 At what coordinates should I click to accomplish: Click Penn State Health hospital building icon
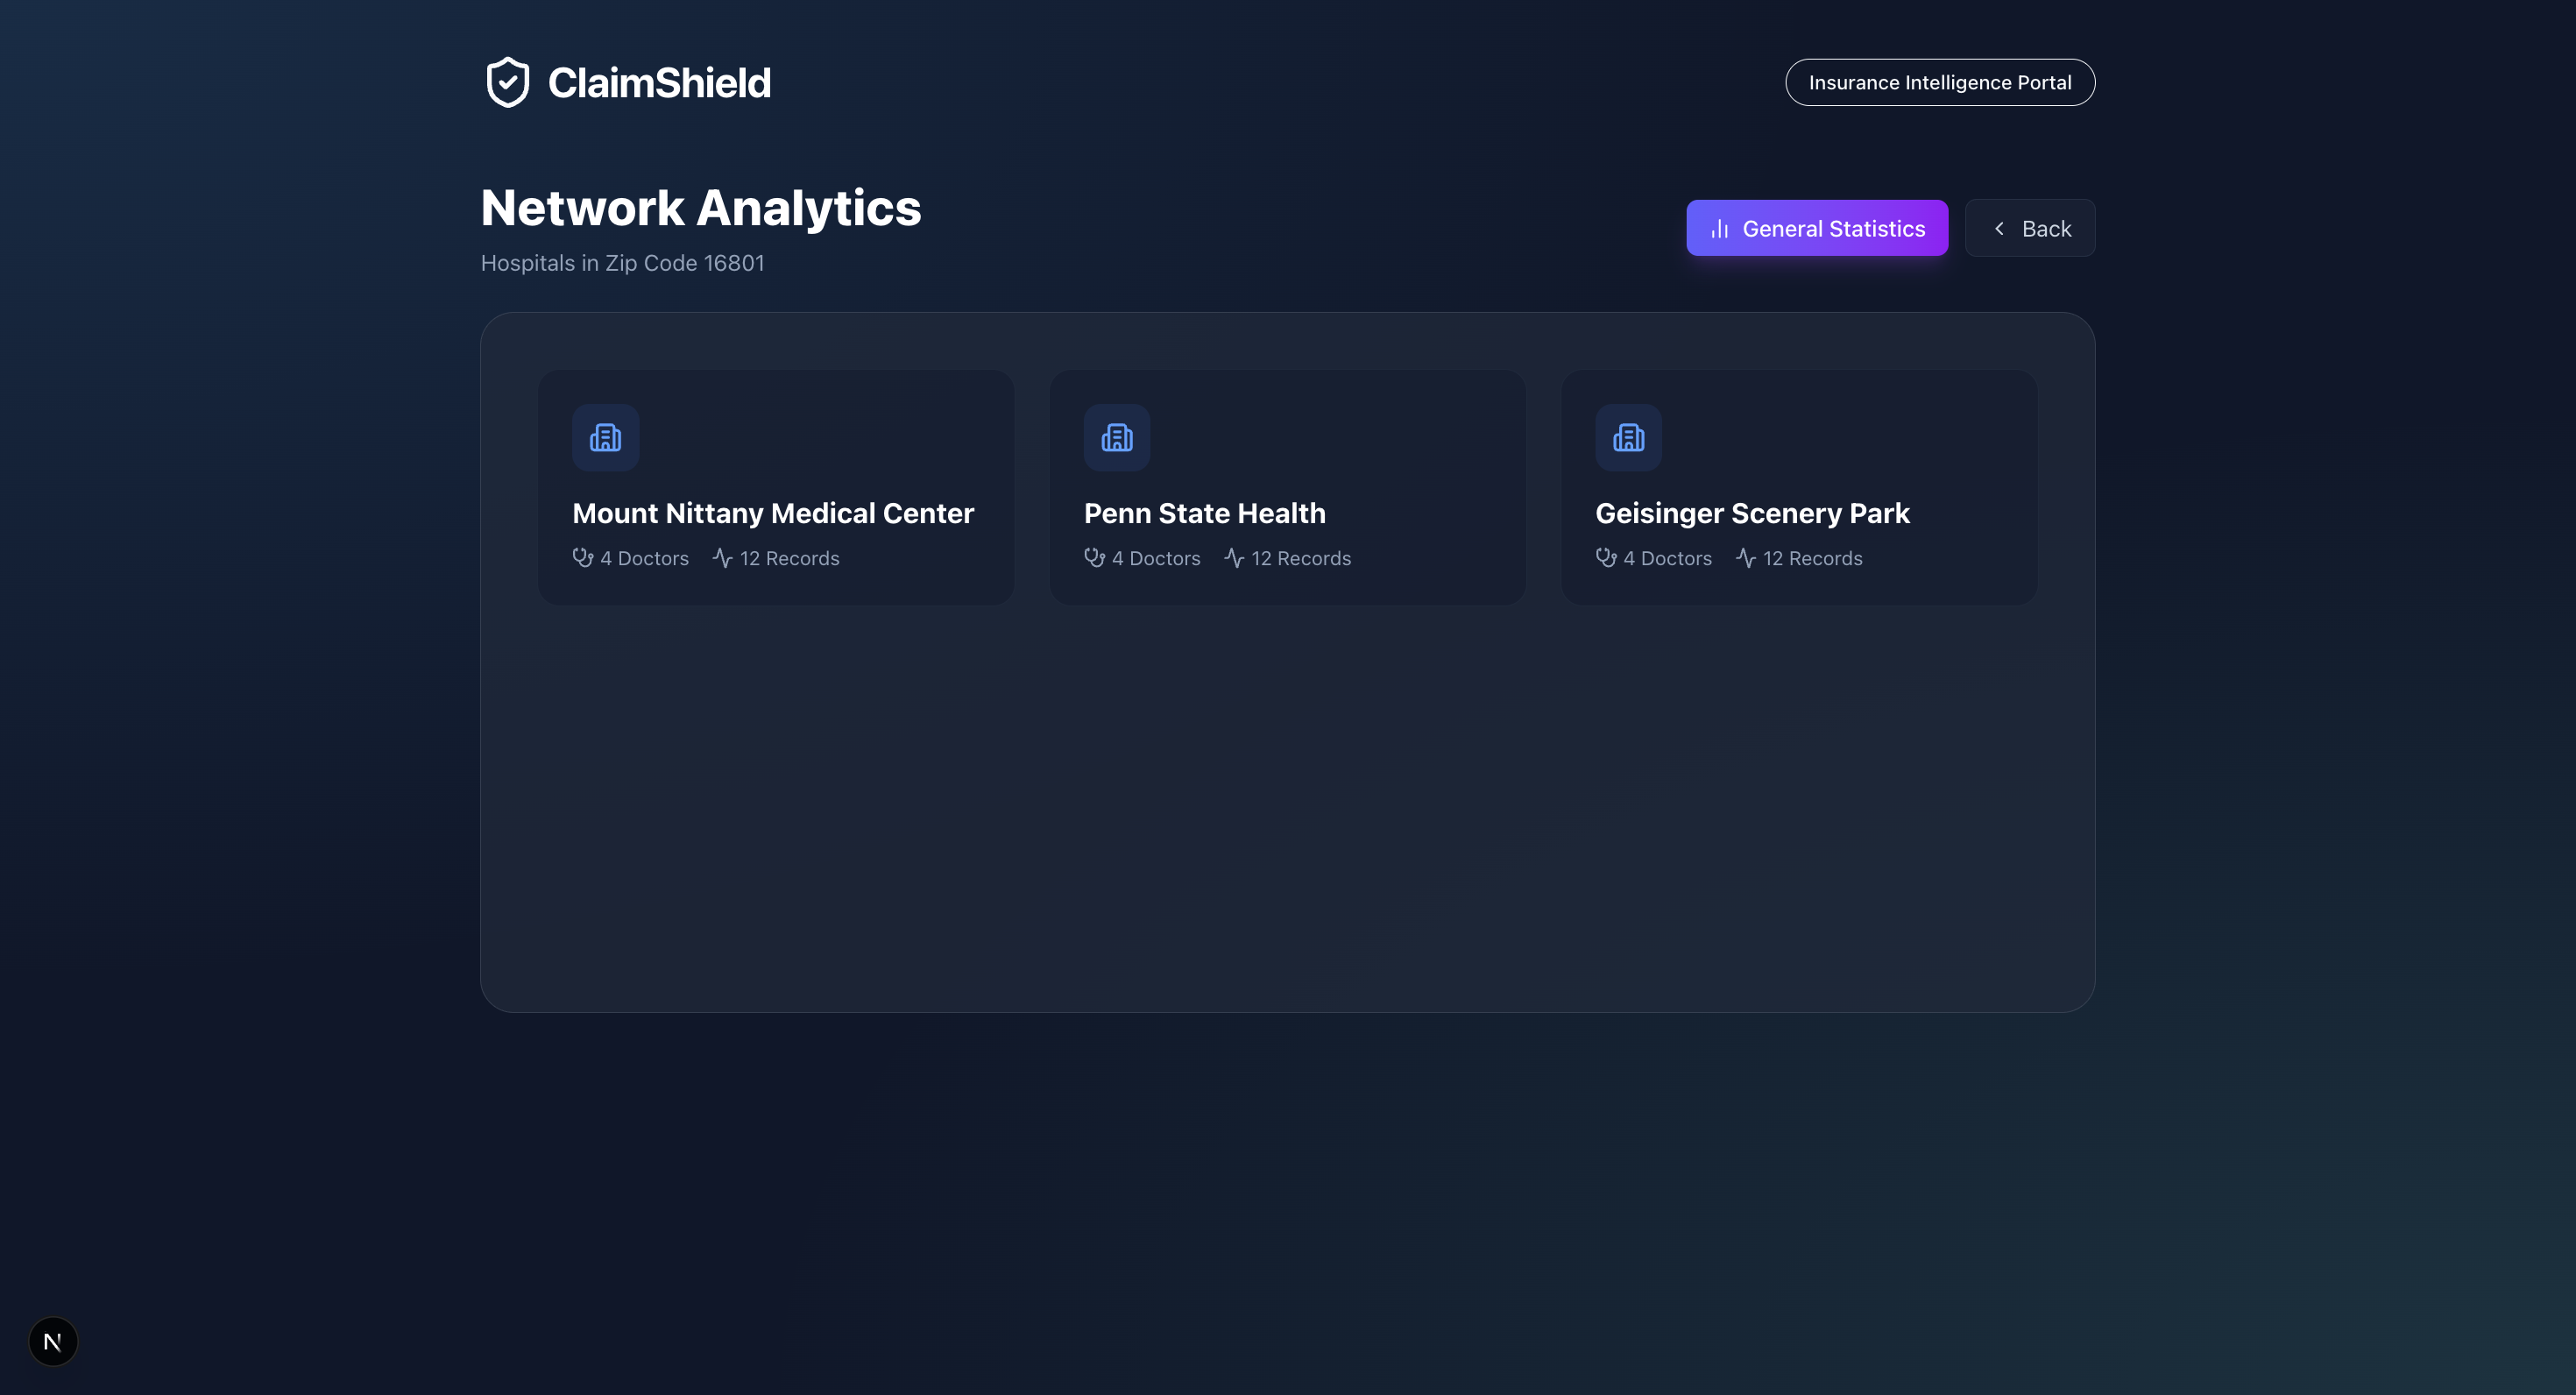[1116, 437]
